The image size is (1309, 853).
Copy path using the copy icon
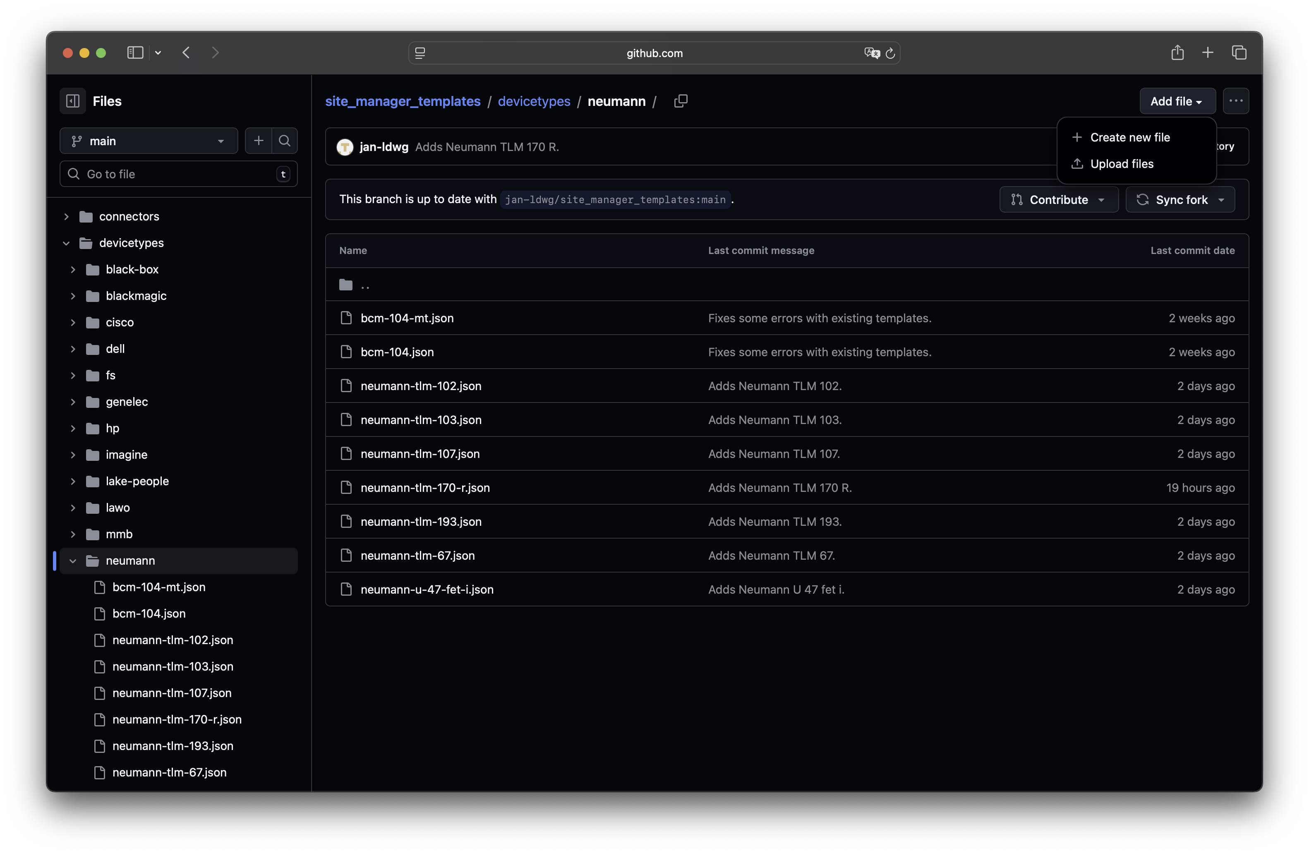(680, 101)
